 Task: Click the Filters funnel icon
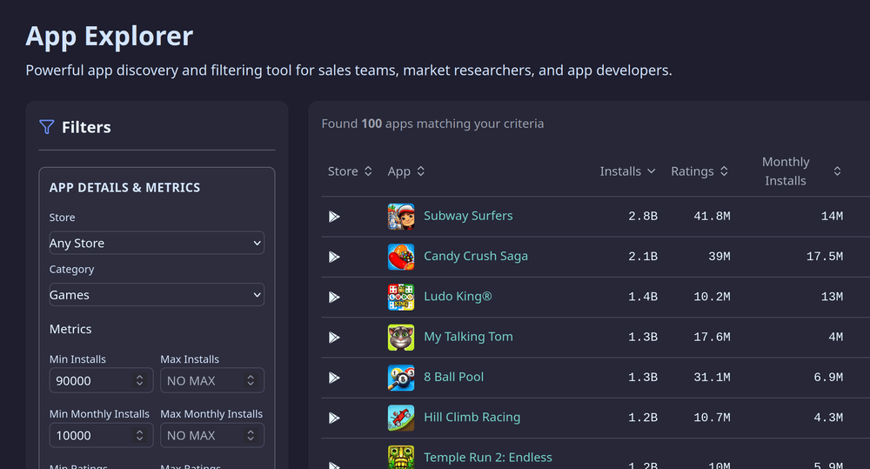pyautogui.click(x=47, y=127)
